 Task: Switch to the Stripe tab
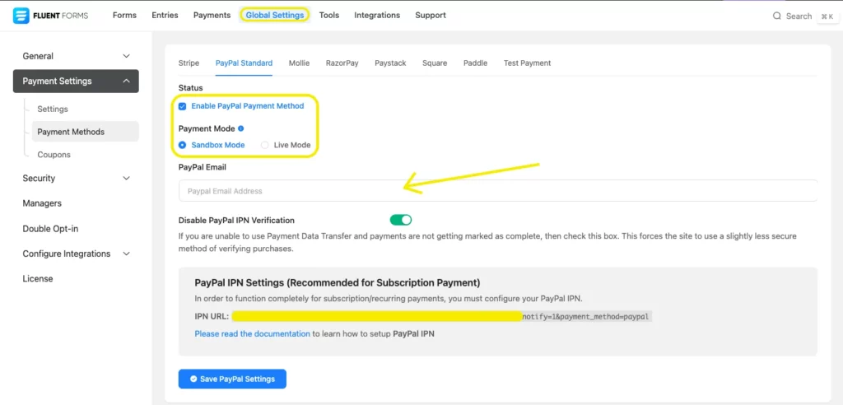click(189, 63)
